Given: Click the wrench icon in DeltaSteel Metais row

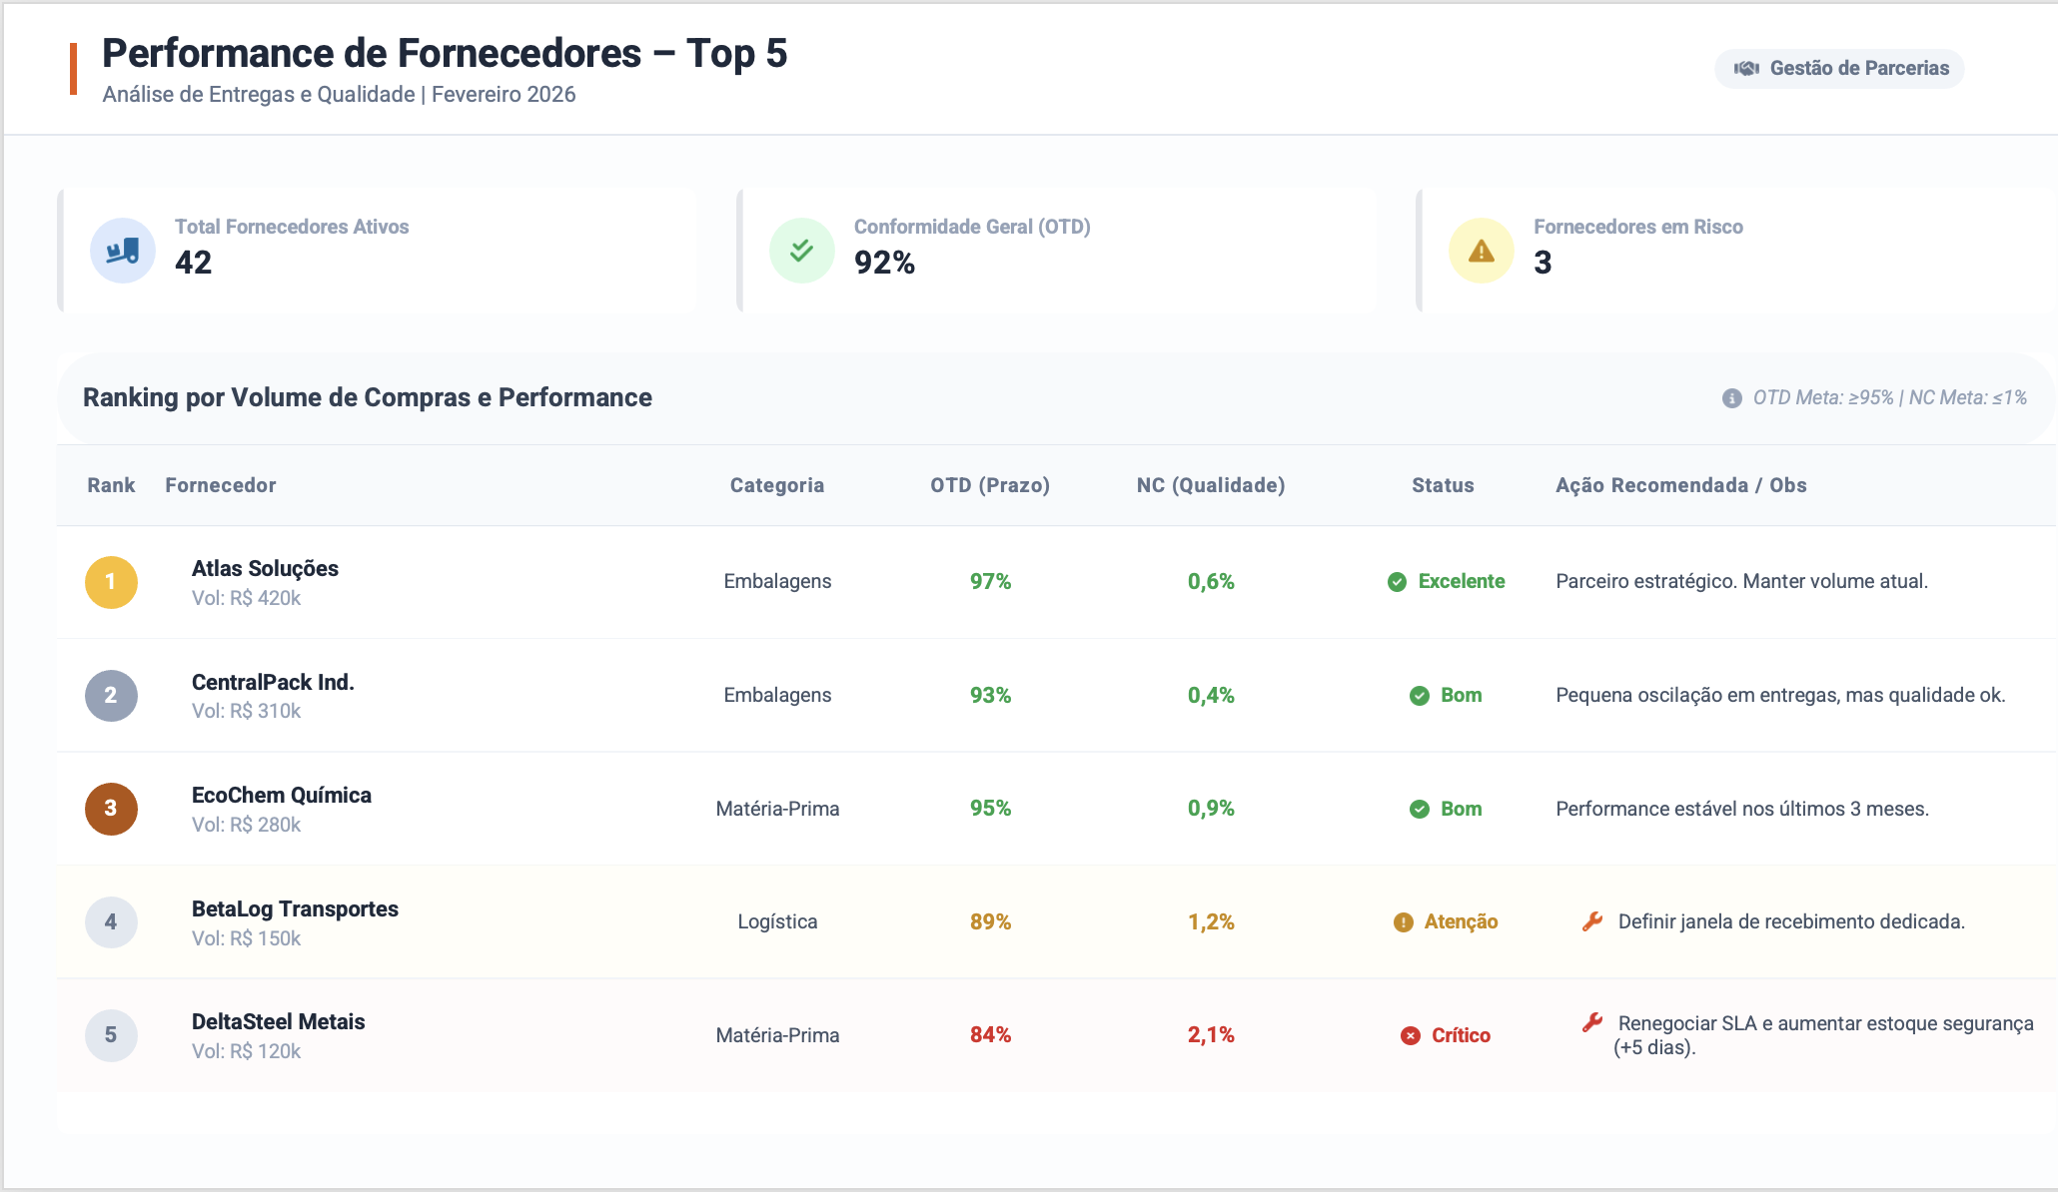Looking at the screenshot, I should coord(1592,1022).
